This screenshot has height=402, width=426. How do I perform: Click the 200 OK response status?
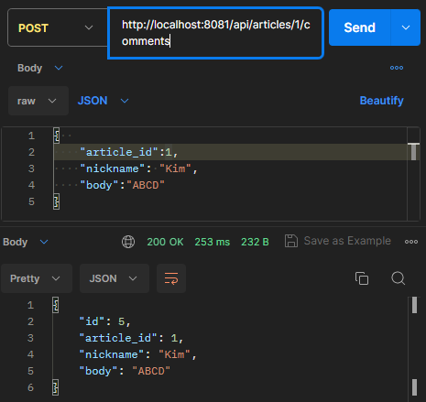(x=165, y=242)
